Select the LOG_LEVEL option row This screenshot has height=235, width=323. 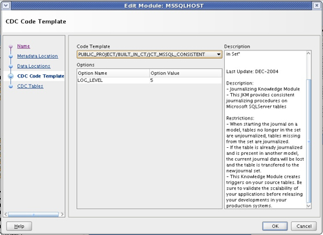[149, 80]
